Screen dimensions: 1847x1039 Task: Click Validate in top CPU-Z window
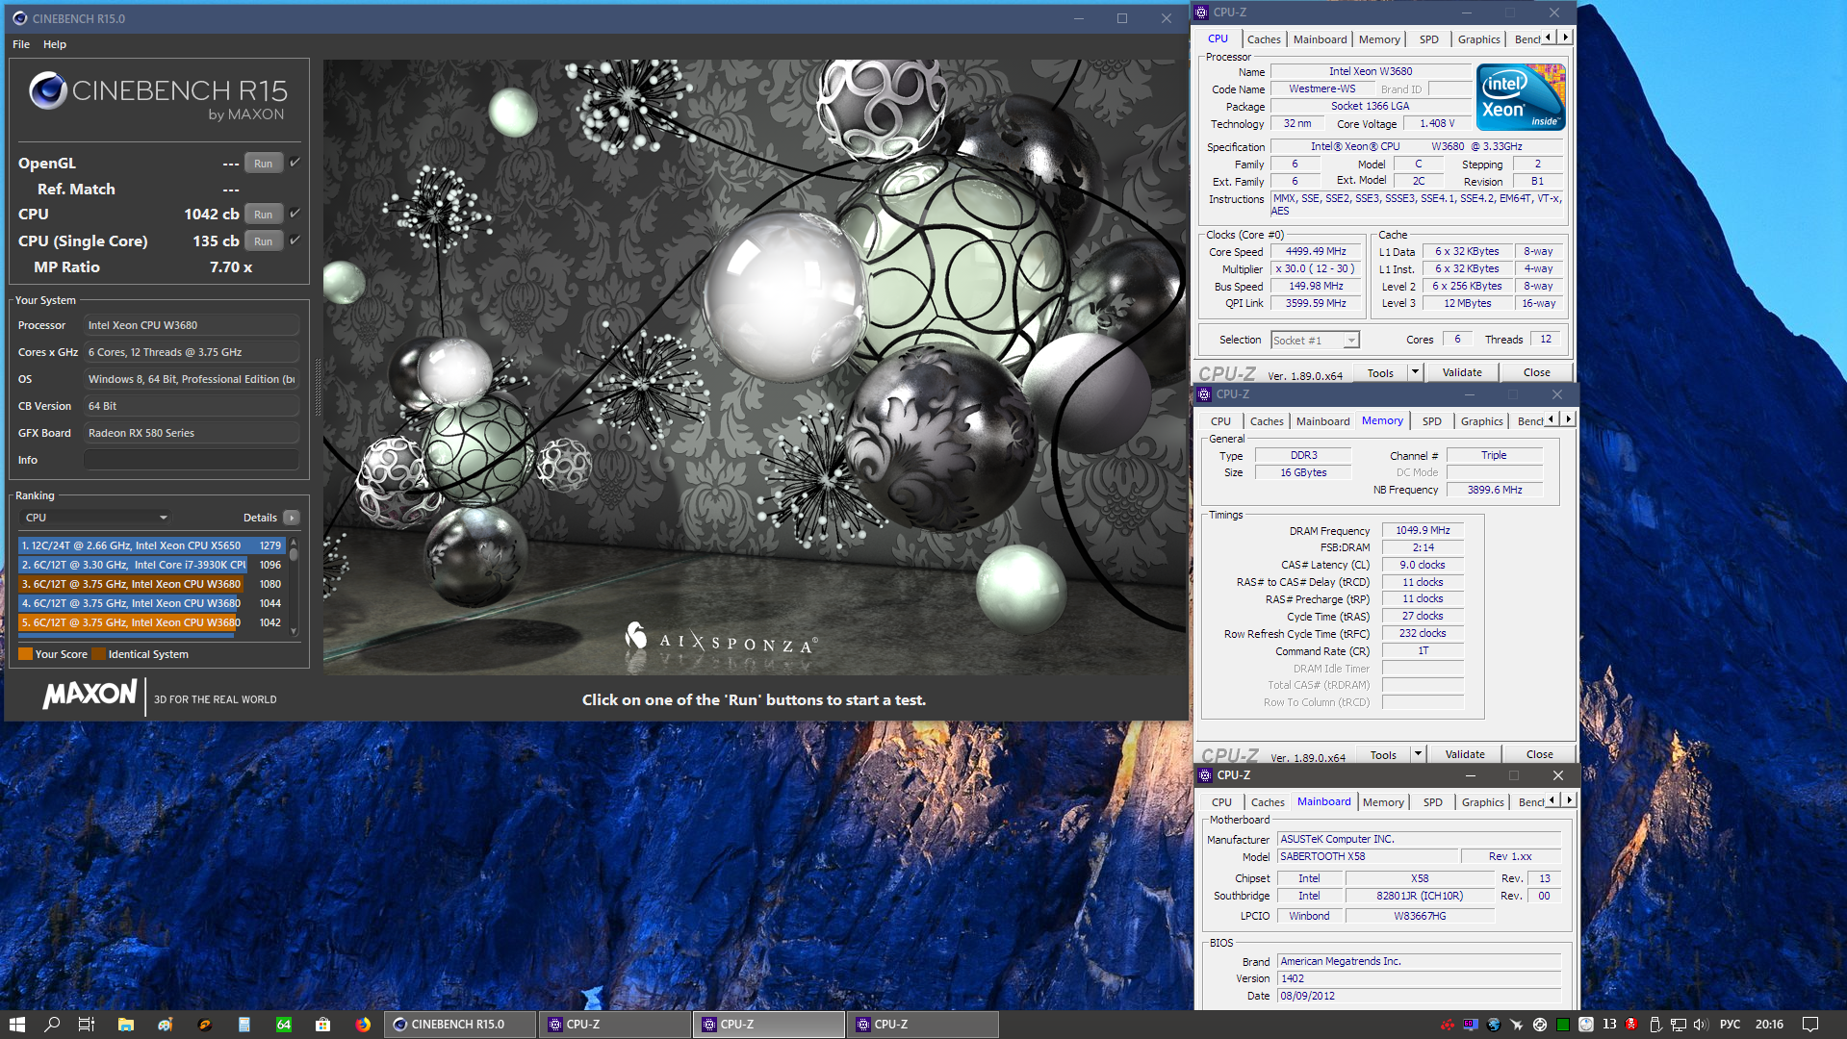pos(1462,373)
